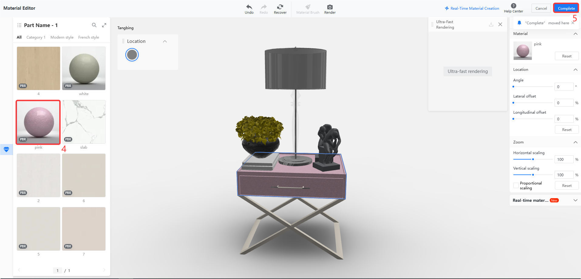Open the Render camera tool
The height and width of the screenshot is (279, 581).
[x=330, y=9]
